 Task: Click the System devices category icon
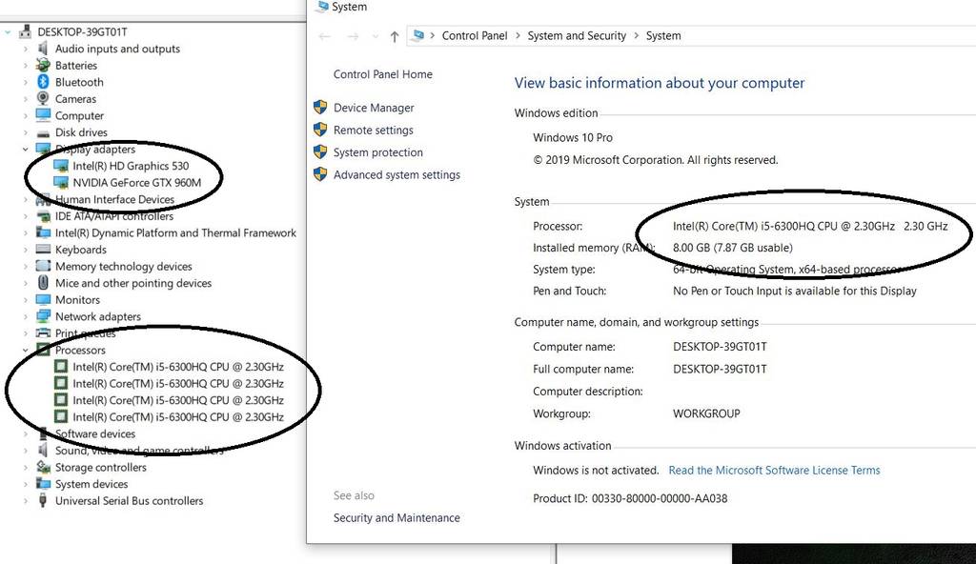pos(43,484)
